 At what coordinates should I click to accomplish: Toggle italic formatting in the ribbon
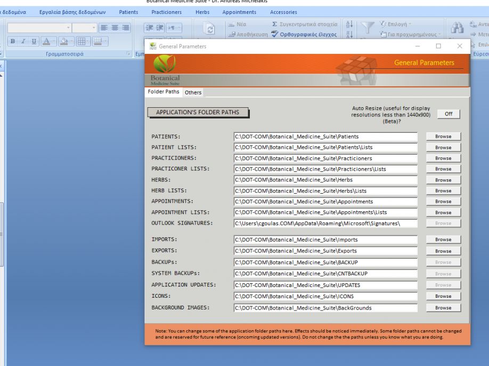point(23,41)
